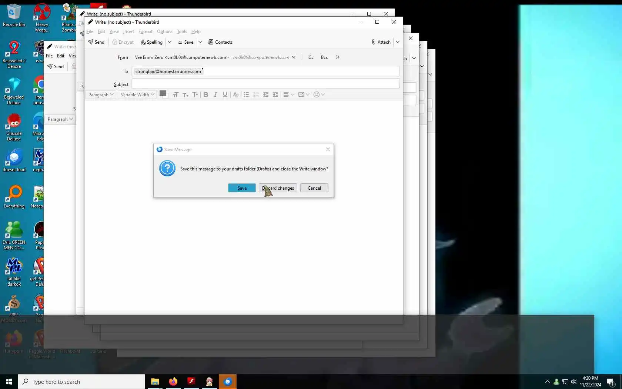
Task: Click the Attach button
Action: click(x=381, y=42)
